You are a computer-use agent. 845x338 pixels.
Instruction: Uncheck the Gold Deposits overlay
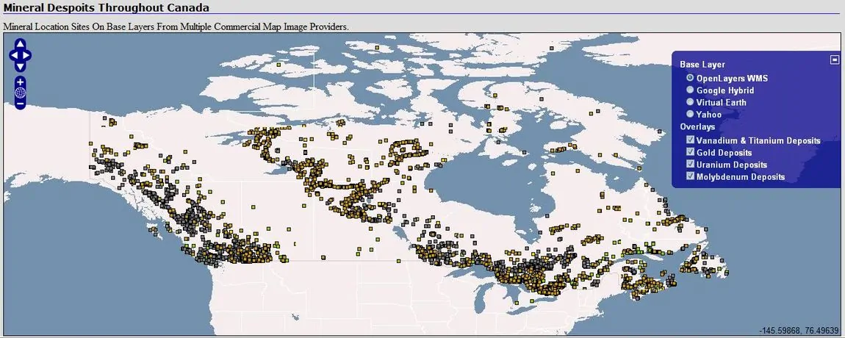(690, 152)
